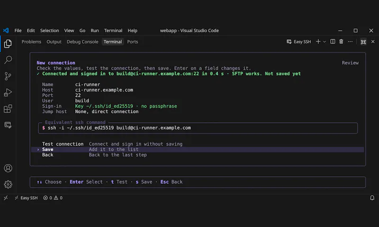Switch to the Debug Console tab
The image size is (379, 227).
[82, 42]
